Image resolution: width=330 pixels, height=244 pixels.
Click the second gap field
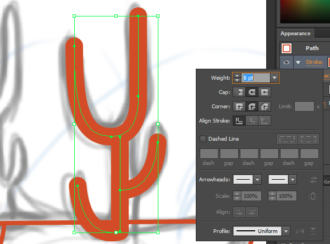coord(269,153)
